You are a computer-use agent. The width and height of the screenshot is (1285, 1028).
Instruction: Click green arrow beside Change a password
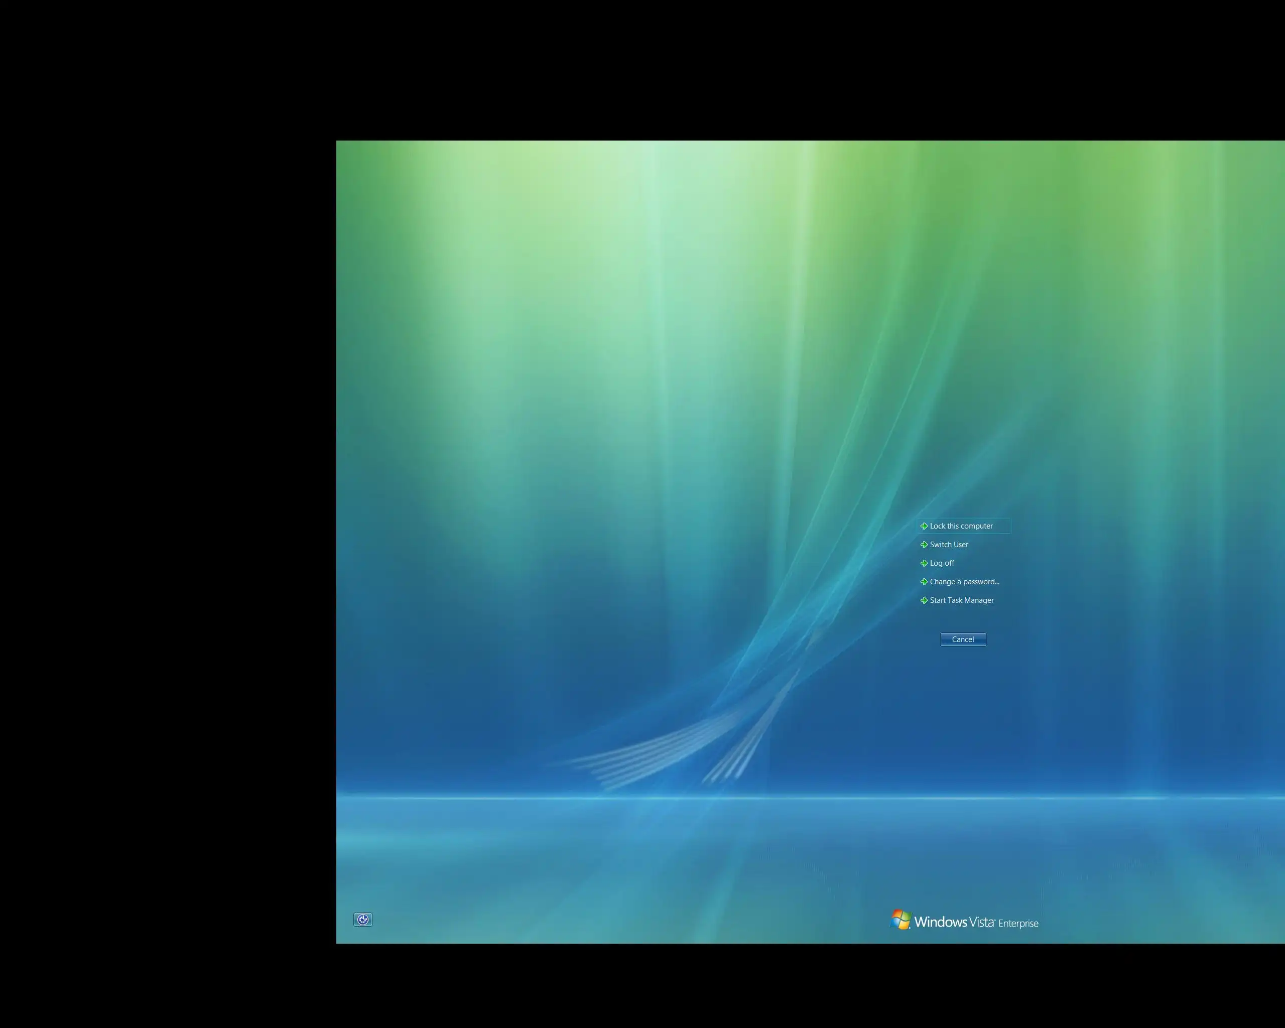pyautogui.click(x=924, y=582)
